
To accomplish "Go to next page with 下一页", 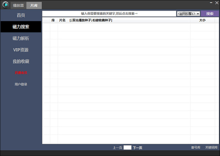I will pyautogui.click(x=137, y=148).
